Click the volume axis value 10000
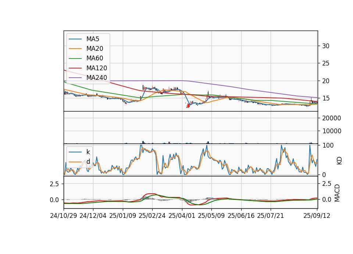Screen dimensions: 353x254 (332, 131)
